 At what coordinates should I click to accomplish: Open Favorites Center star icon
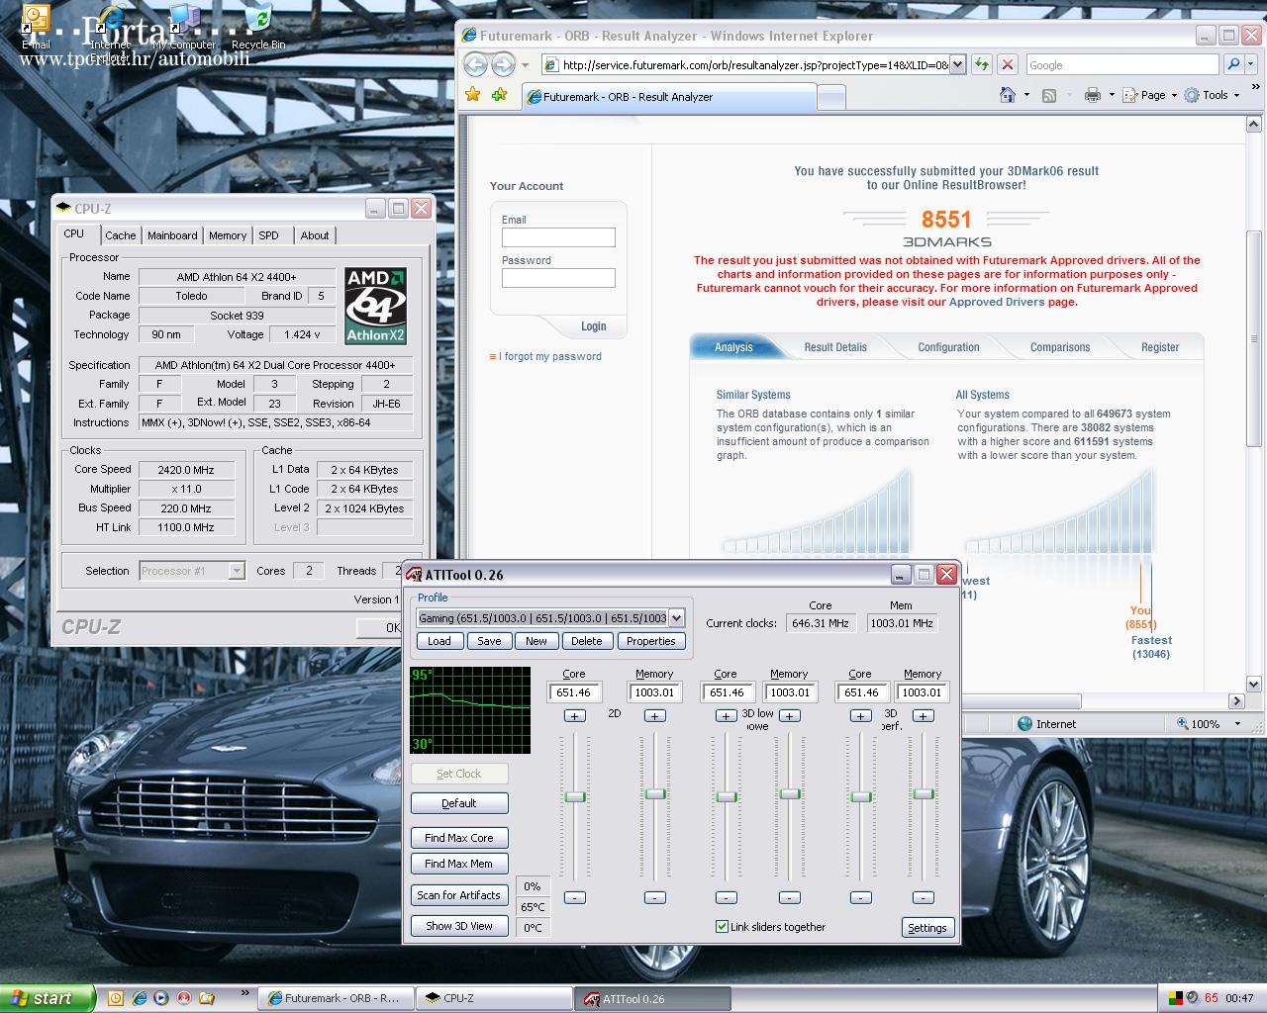click(x=473, y=95)
